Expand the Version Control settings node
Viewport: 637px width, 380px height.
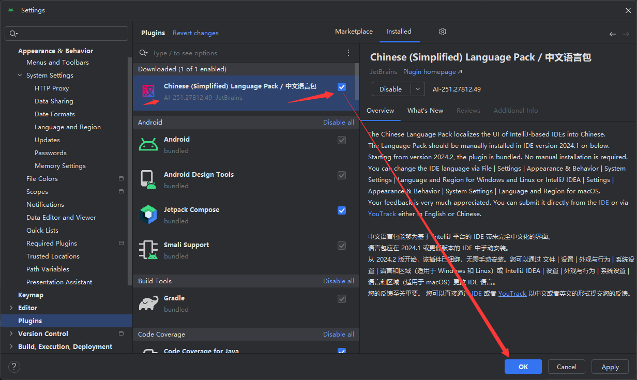point(11,333)
